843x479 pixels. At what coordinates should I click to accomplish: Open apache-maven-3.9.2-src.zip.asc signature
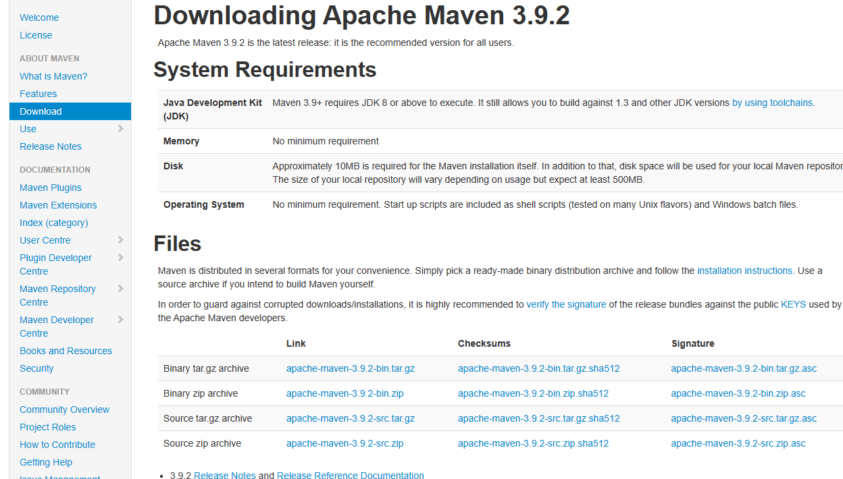(738, 443)
